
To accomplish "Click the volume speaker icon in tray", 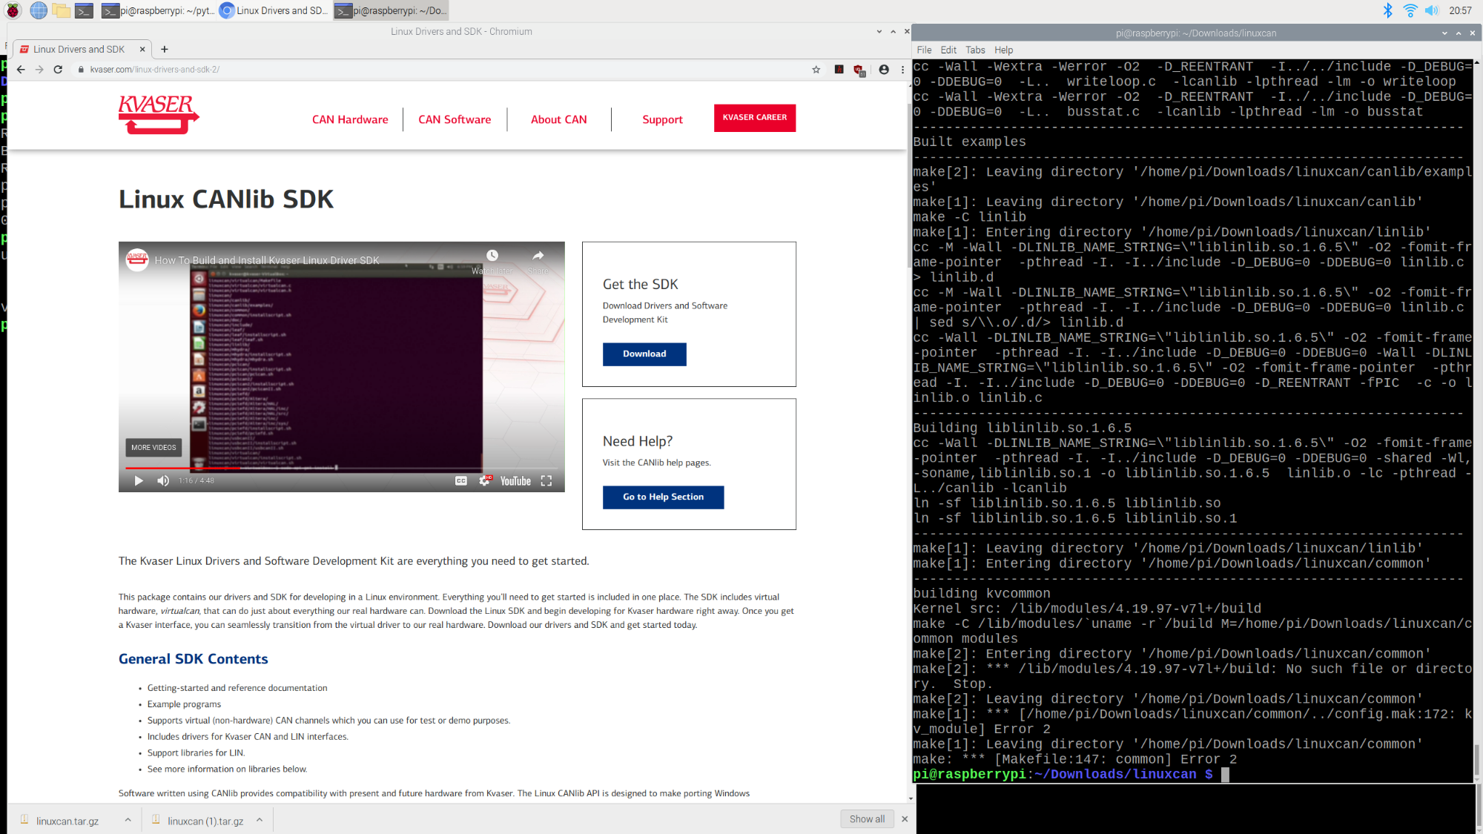I will click(x=1431, y=10).
